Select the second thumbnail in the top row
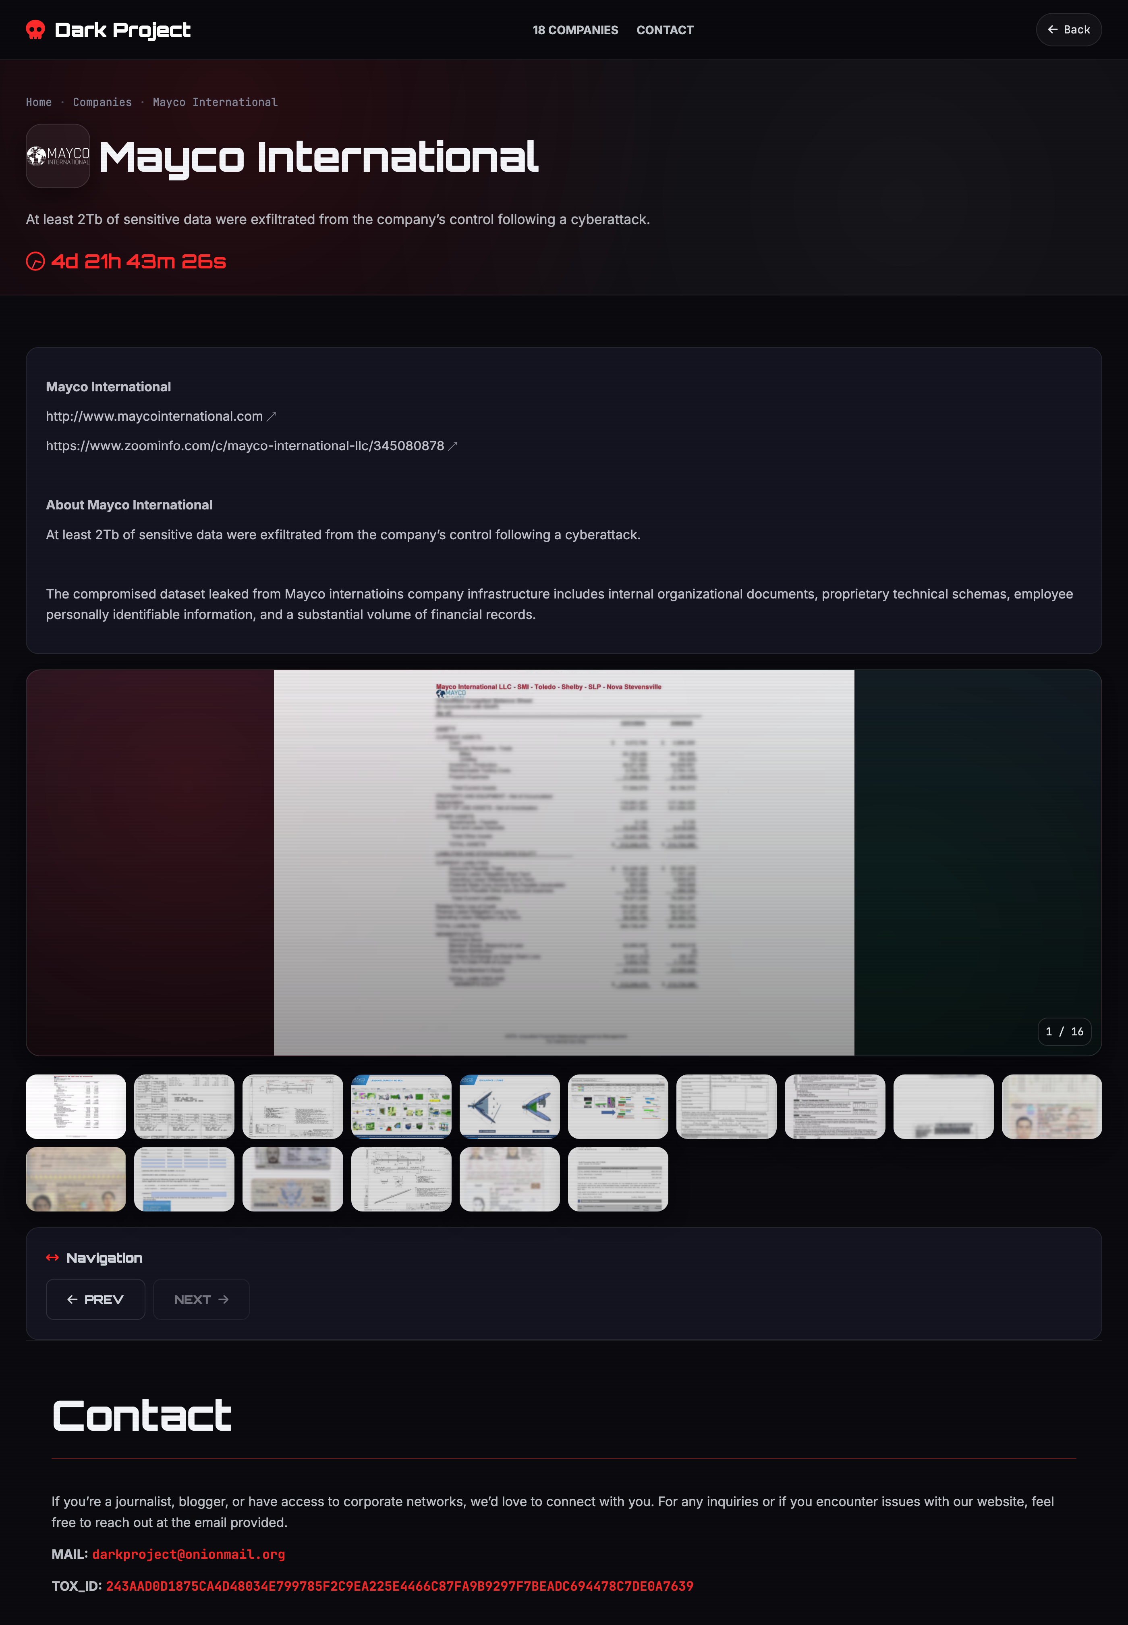This screenshot has height=1625, width=1128. click(x=185, y=1107)
